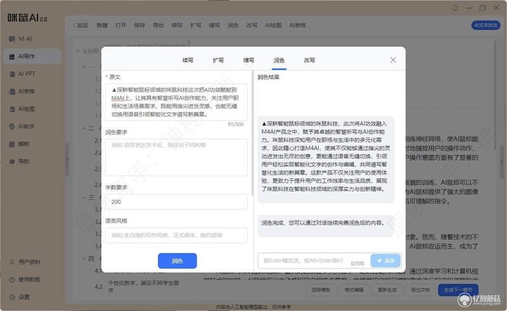
Task: Switch to the 缩写 tab in dialog
Action: (248, 60)
